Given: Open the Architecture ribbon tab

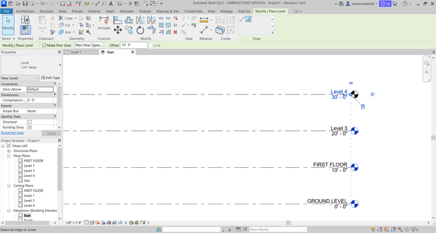Looking at the screenshot, I should tap(25, 11).
